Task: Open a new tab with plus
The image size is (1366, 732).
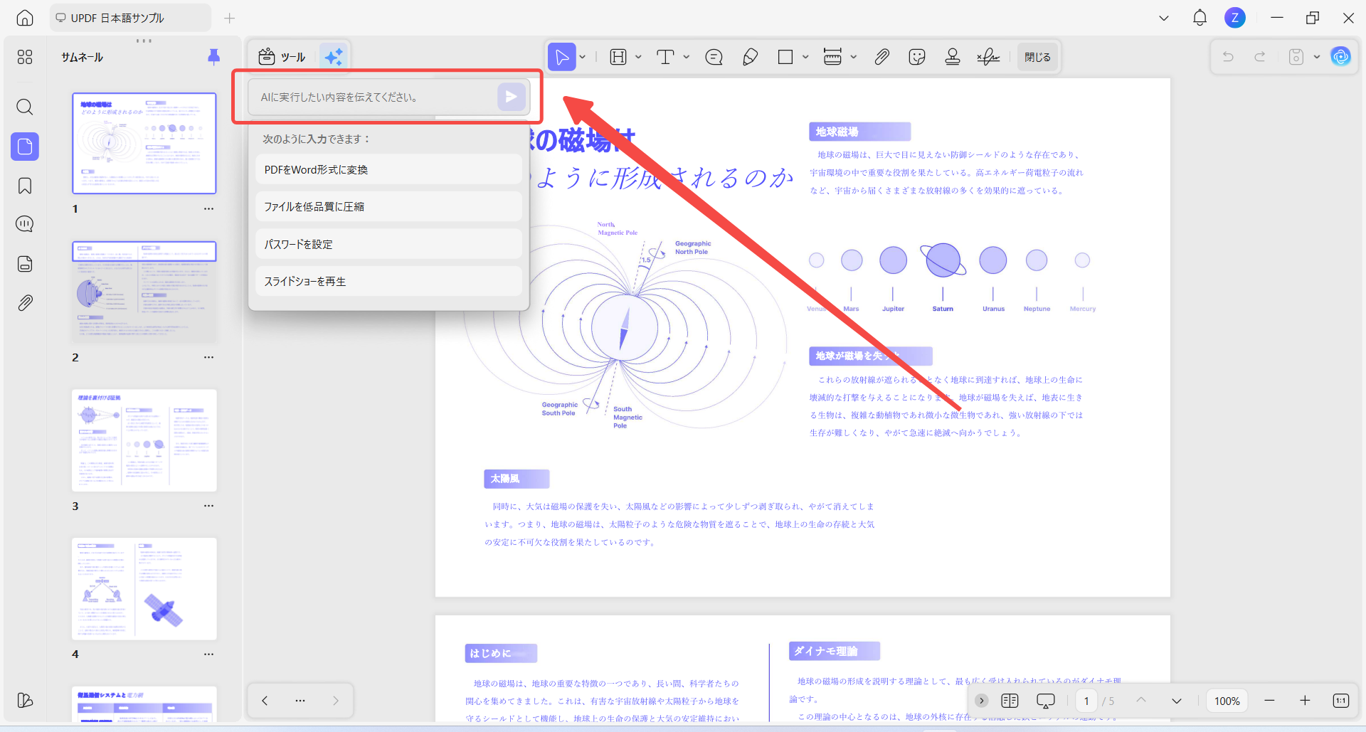Action: click(x=229, y=18)
